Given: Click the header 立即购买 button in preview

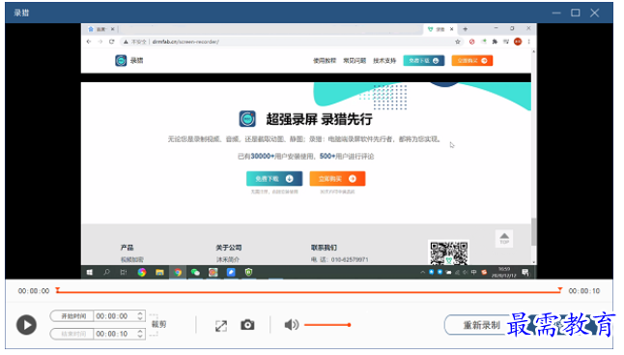Looking at the screenshot, I should 472,61.
